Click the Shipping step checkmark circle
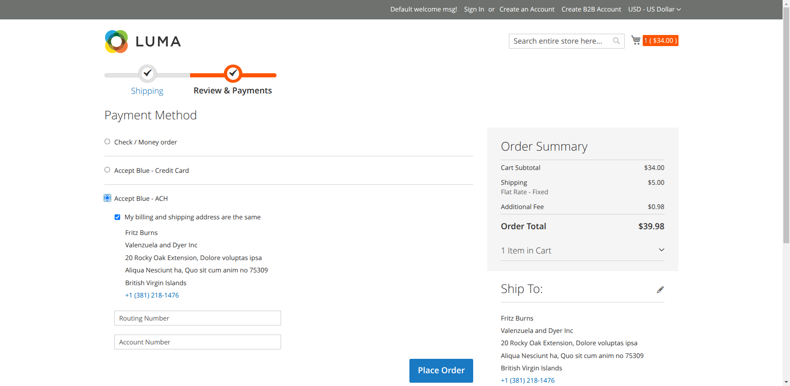 coord(147,74)
